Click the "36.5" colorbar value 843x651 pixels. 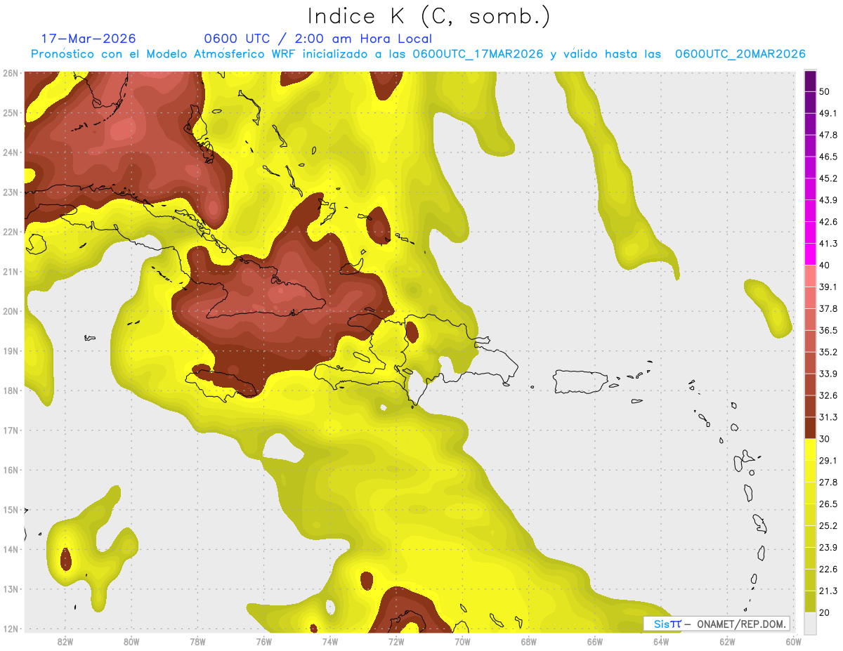point(828,330)
